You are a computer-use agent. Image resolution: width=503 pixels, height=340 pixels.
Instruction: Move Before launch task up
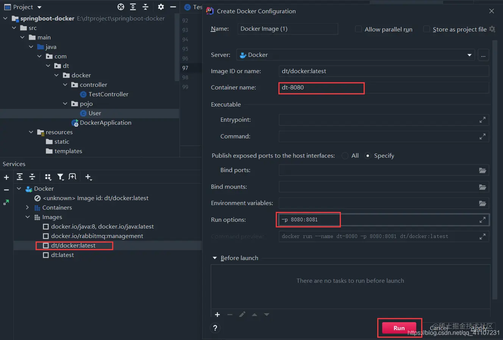255,315
